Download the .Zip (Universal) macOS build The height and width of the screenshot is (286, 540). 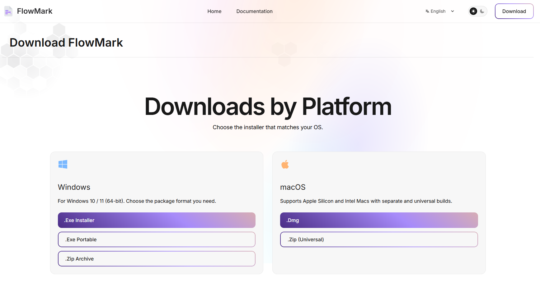[379, 239]
